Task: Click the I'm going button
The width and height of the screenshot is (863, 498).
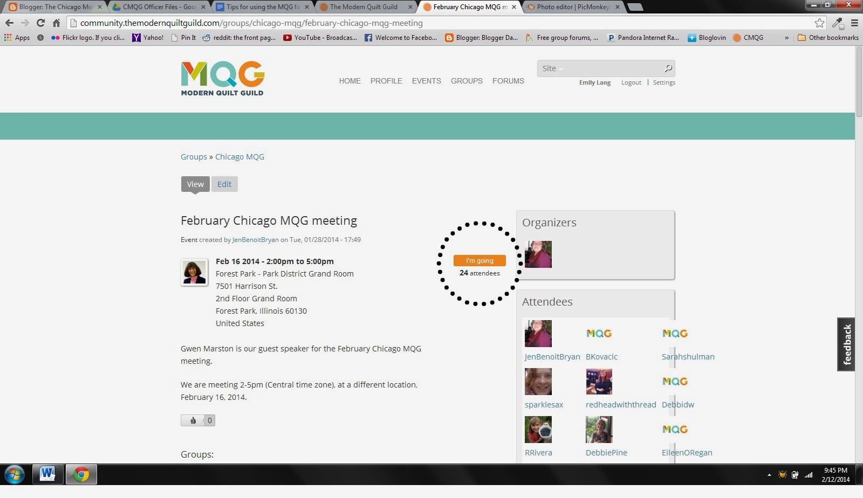Action: click(480, 260)
